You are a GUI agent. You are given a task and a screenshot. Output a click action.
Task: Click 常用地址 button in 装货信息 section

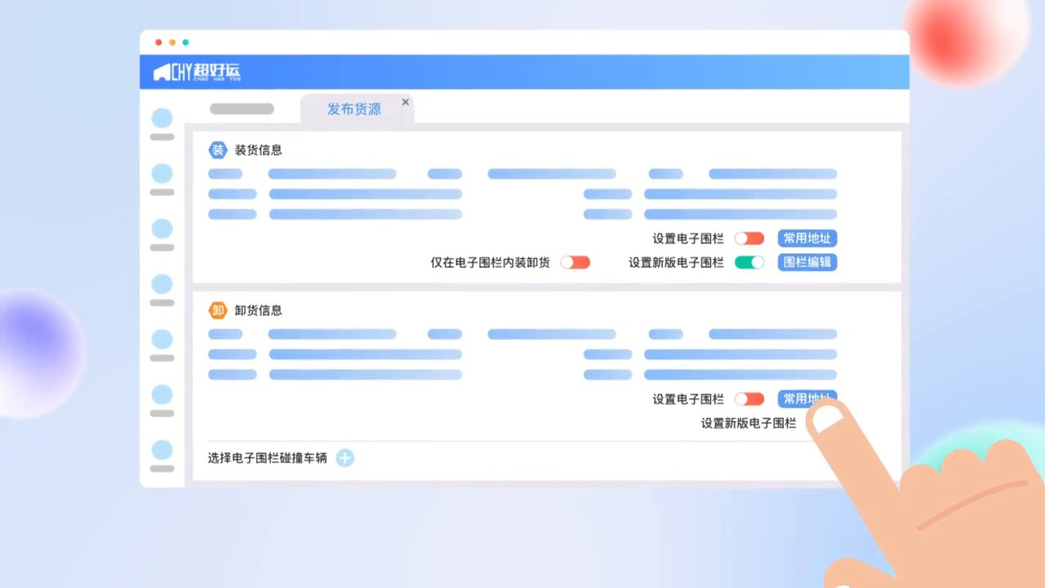pos(807,238)
